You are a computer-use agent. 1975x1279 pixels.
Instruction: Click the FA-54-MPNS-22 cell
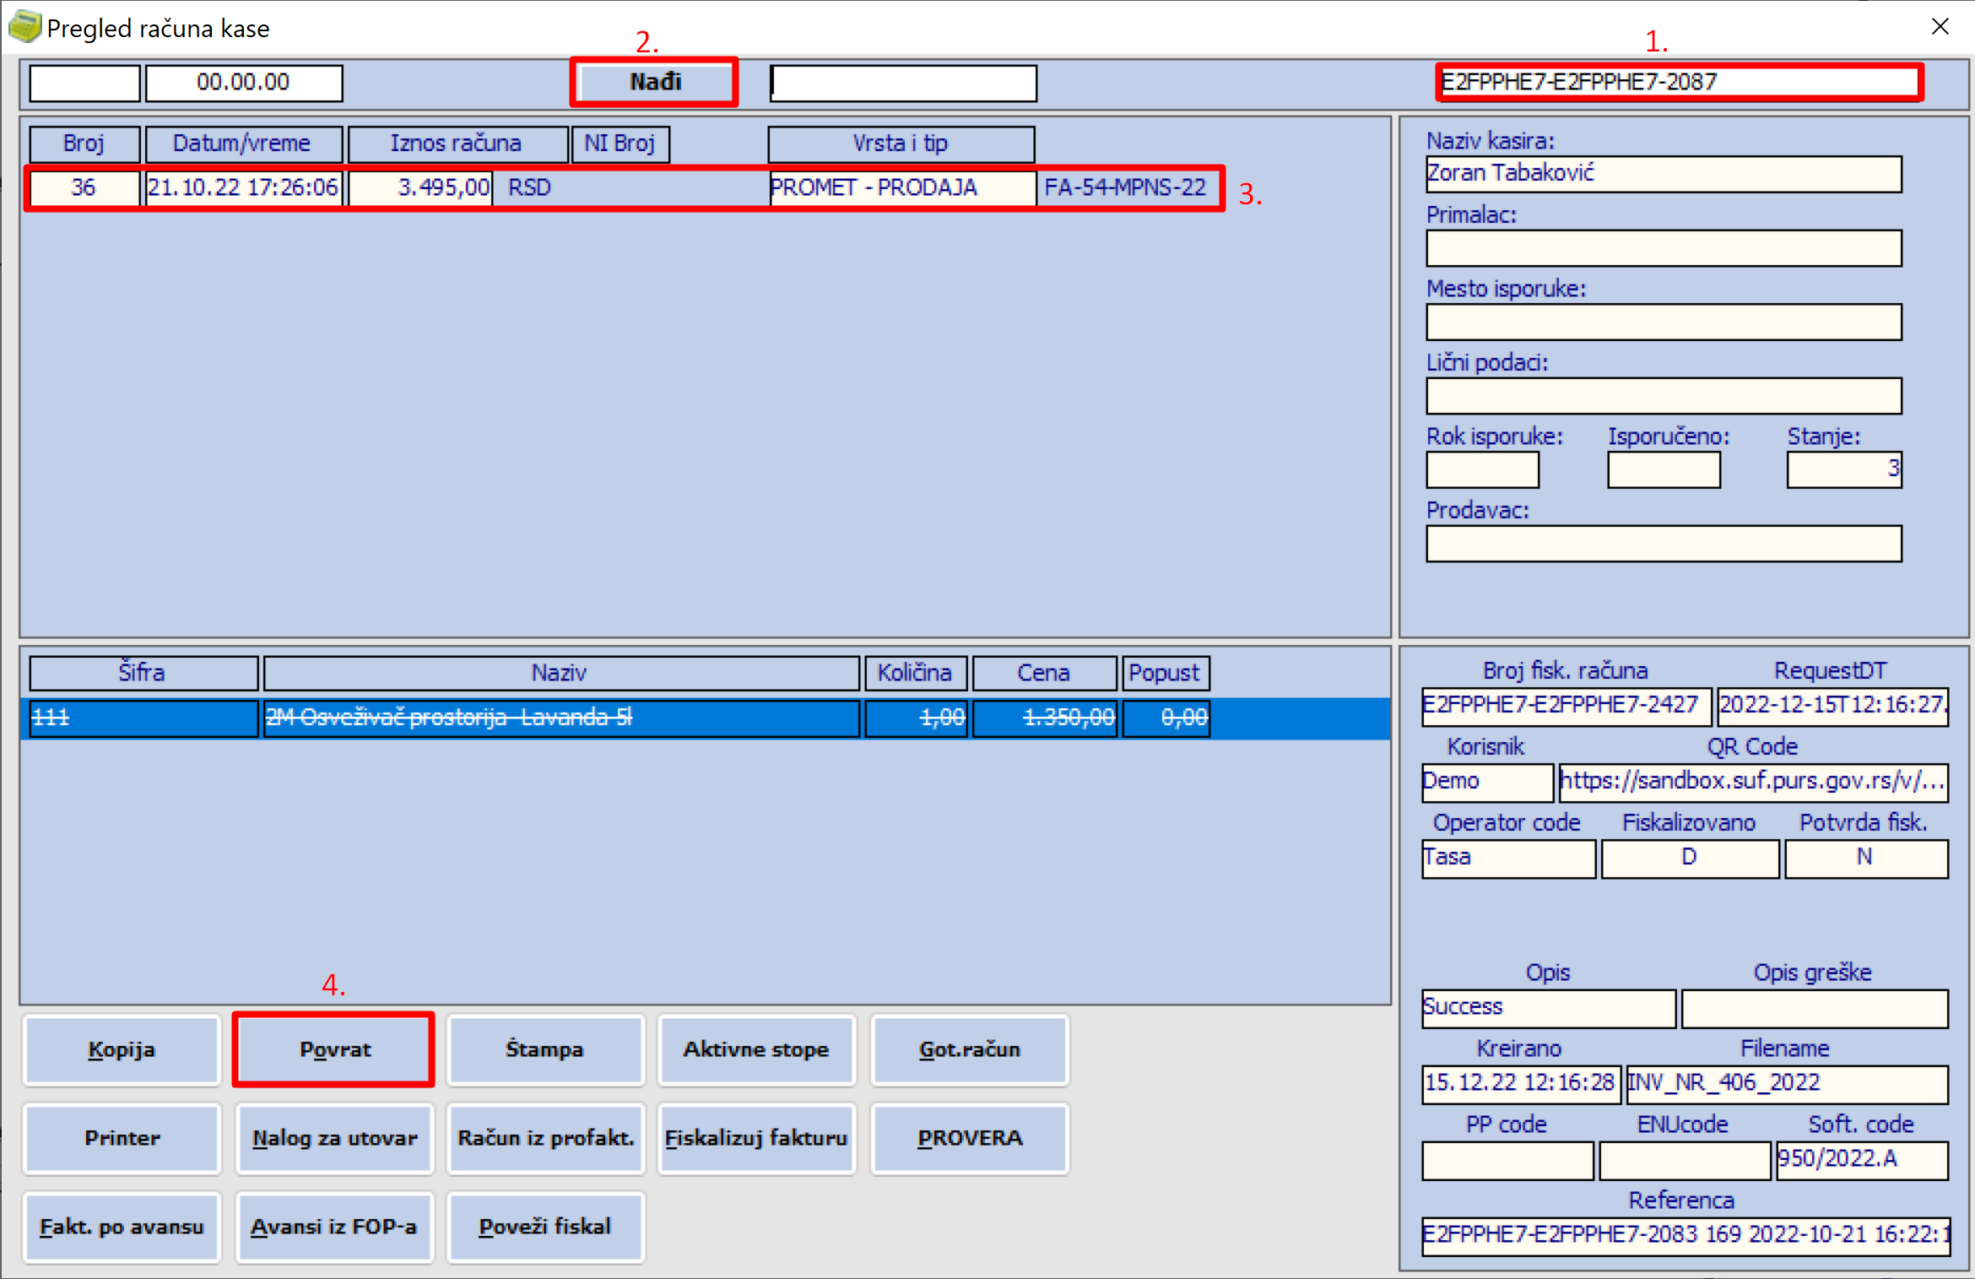point(1125,187)
